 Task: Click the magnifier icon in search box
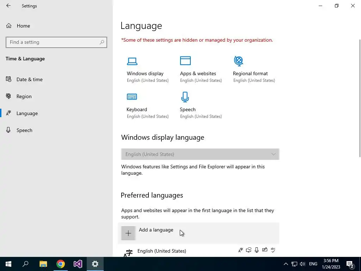click(102, 42)
